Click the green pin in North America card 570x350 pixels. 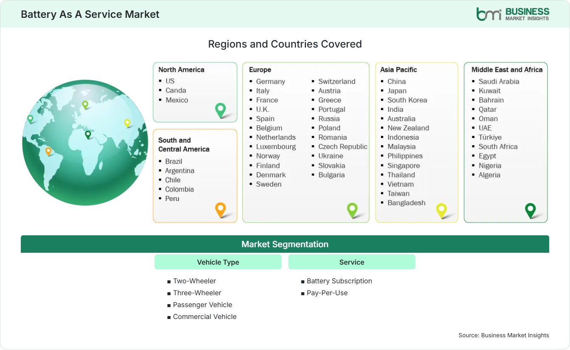click(220, 110)
